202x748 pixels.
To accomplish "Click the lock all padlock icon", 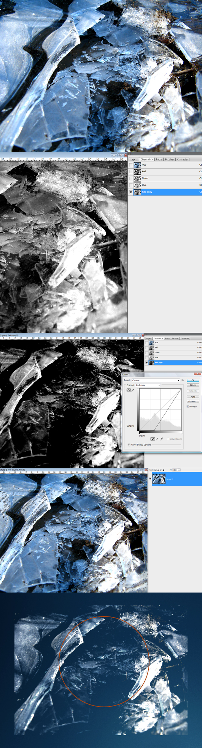I will tap(164, 470).
